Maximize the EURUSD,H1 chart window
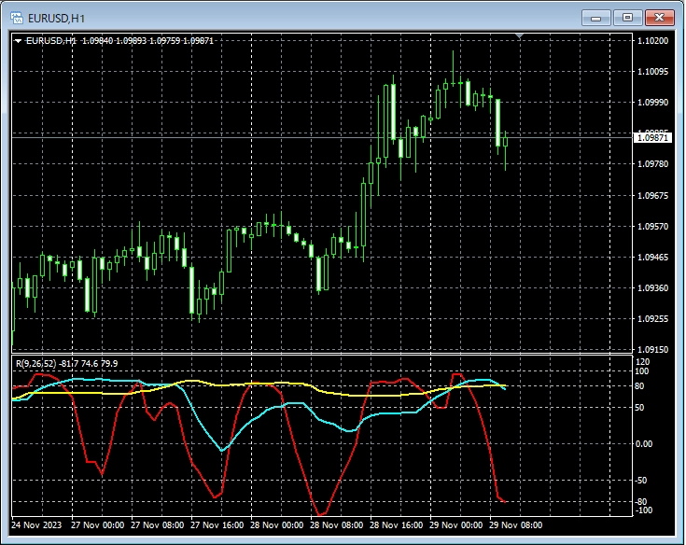Image resolution: width=686 pixels, height=545 pixels. coord(626,18)
